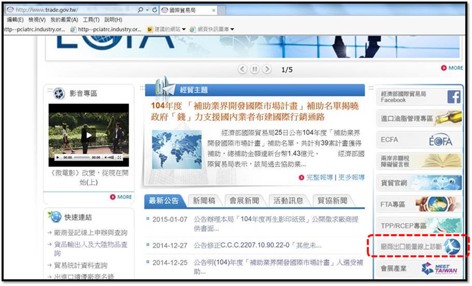Open the MEET TAIWAN 會展產業 banner
This screenshot has width=472, height=286.
click(x=419, y=268)
